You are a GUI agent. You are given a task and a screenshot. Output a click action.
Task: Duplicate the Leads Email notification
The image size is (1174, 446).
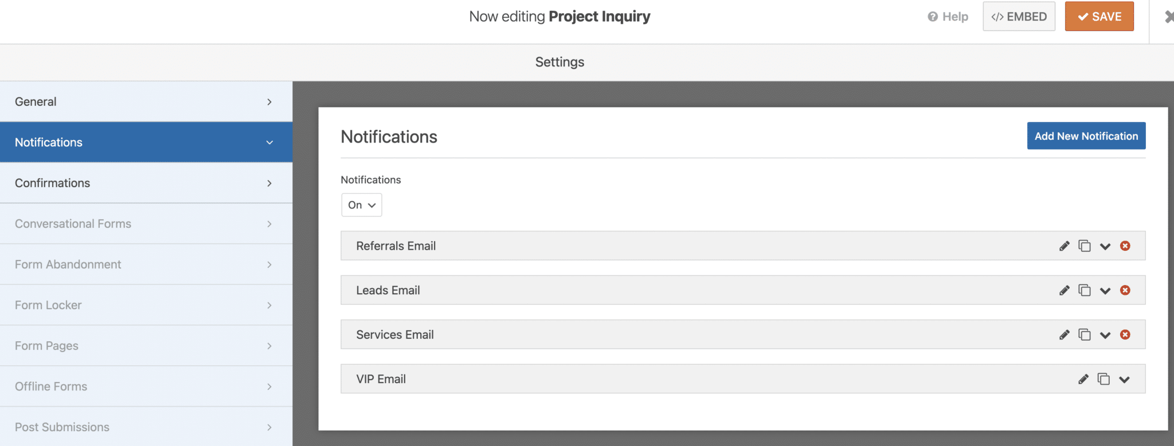point(1085,290)
